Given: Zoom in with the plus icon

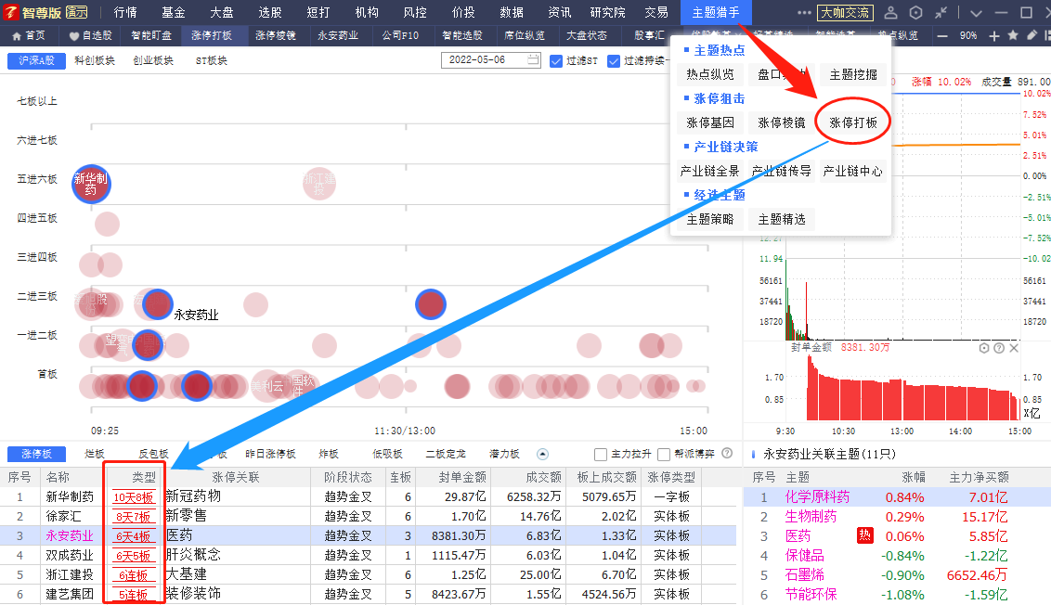Looking at the screenshot, I should click(994, 35).
